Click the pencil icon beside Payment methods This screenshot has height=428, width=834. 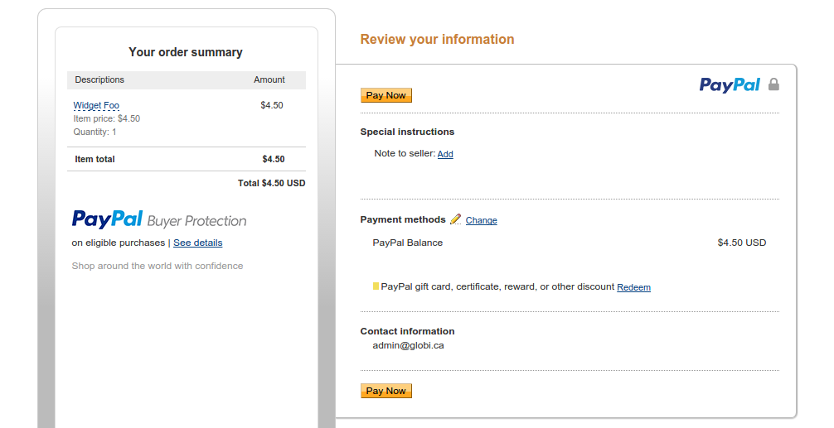click(455, 219)
